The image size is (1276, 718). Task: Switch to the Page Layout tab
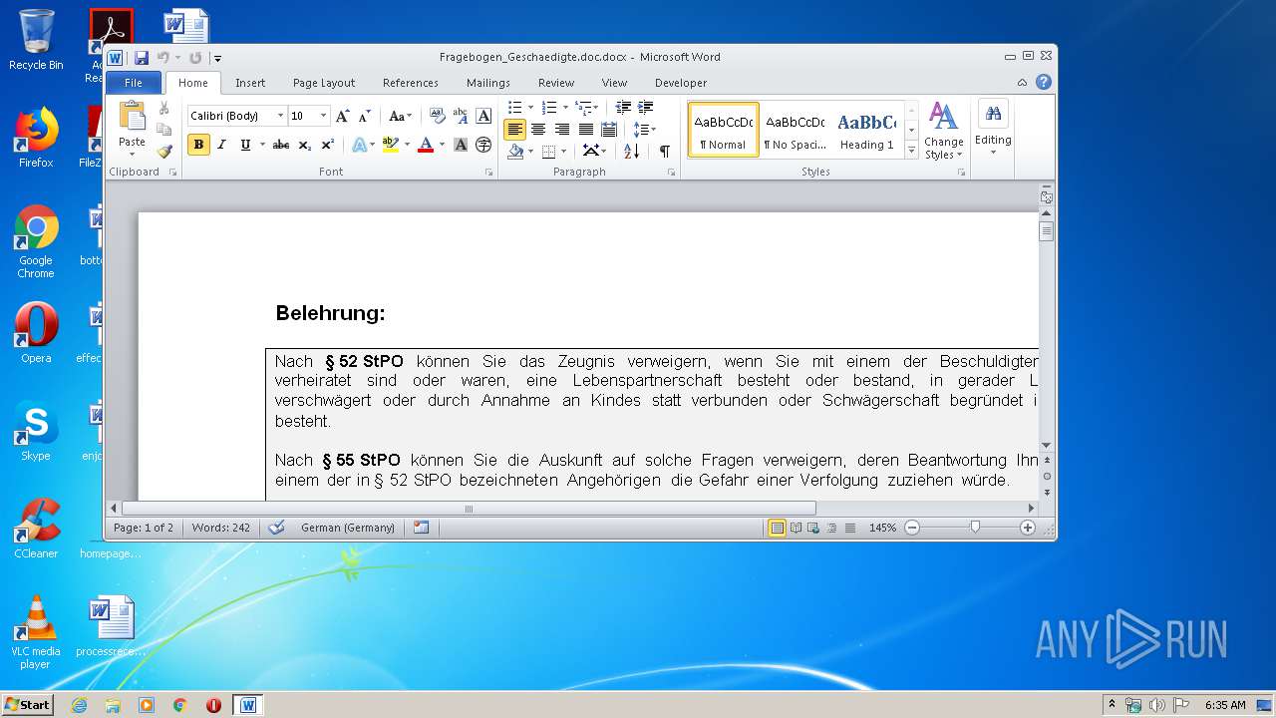[x=324, y=83]
